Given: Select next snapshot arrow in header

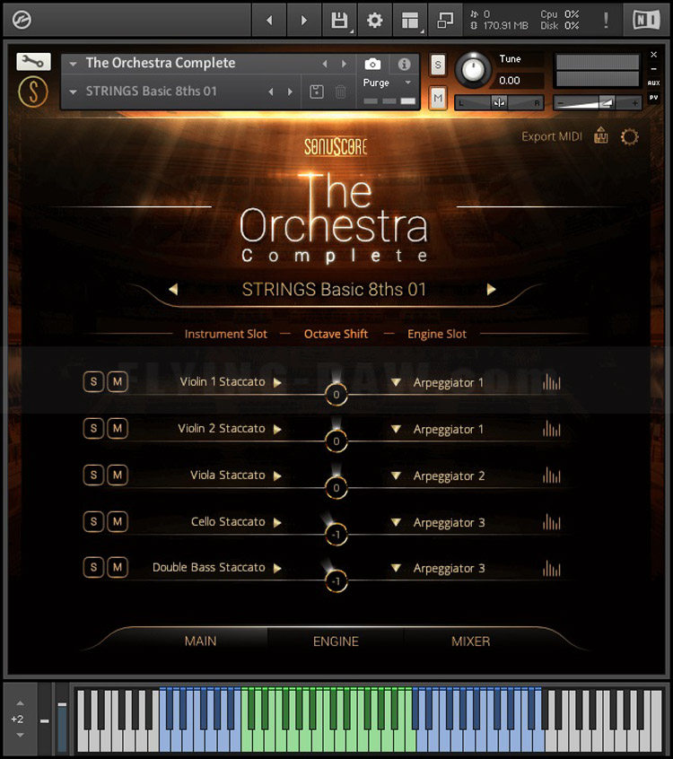Looking at the screenshot, I should click(290, 92).
